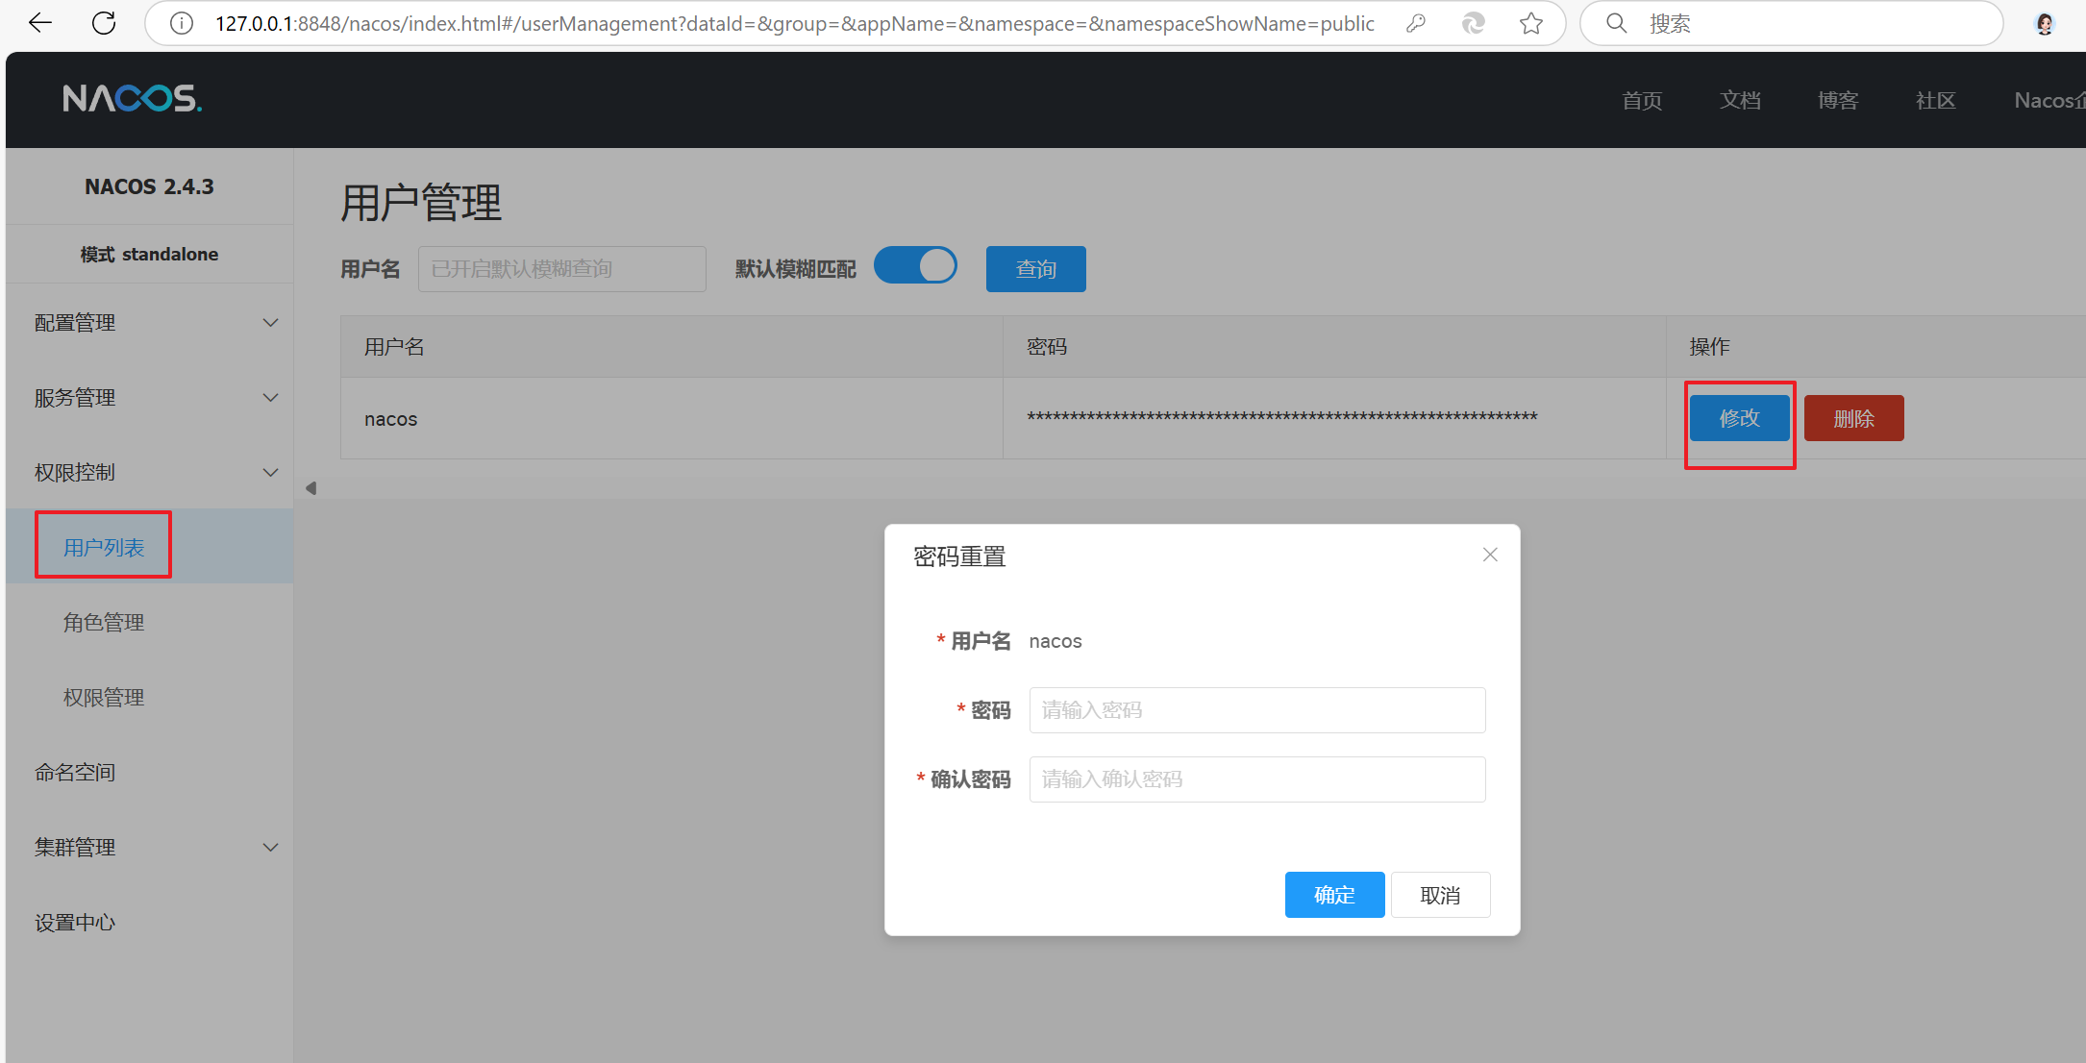Click the red 删除 button for nacos
Image resolution: width=2086 pixels, height=1063 pixels.
pos(1853,418)
